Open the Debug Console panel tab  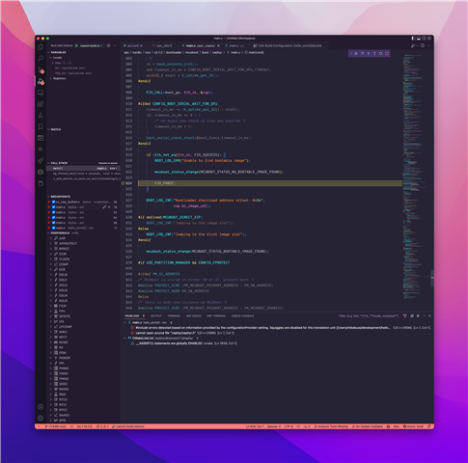(243, 316)
